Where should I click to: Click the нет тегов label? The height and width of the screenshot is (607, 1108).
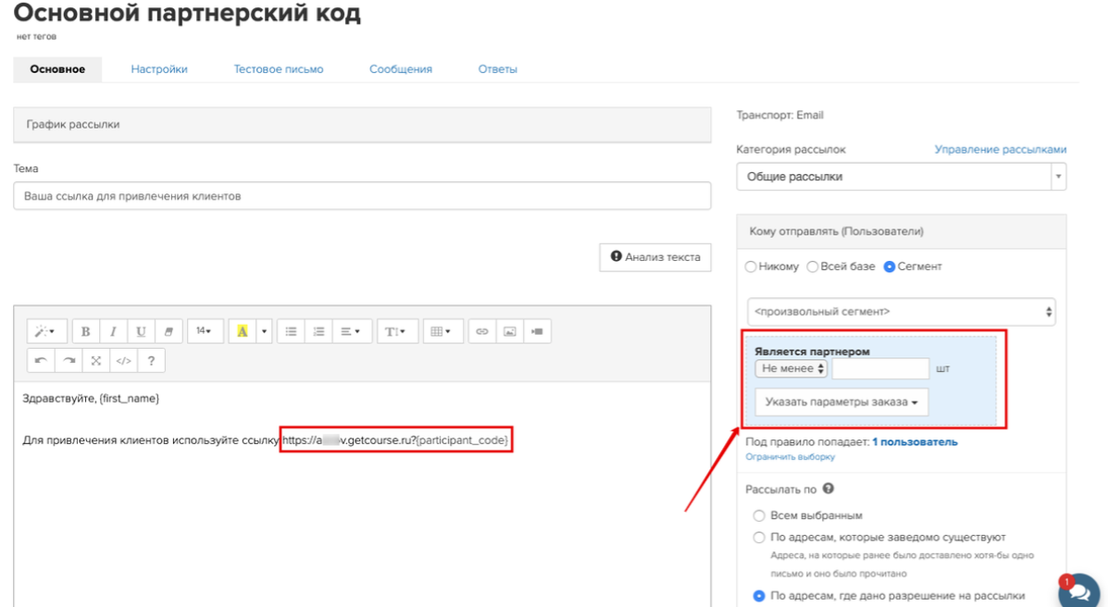tap(36, 36)
